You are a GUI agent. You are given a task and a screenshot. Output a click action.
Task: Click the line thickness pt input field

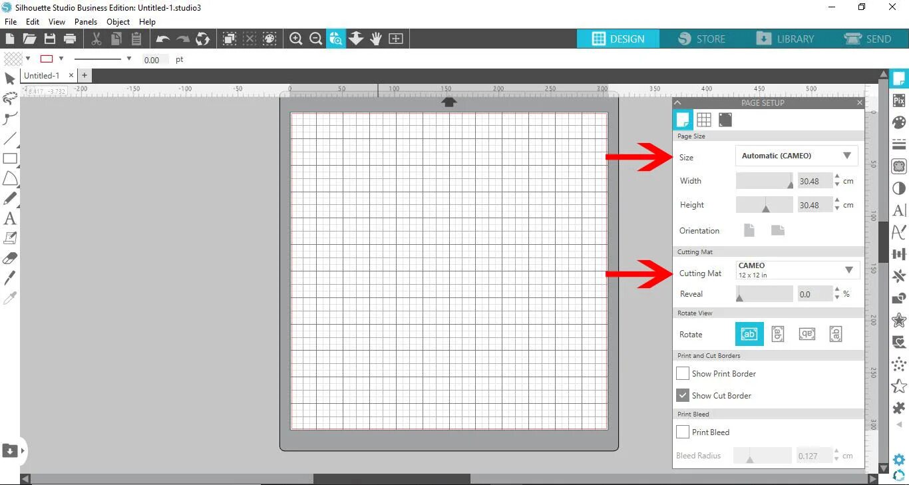point(155,59)
